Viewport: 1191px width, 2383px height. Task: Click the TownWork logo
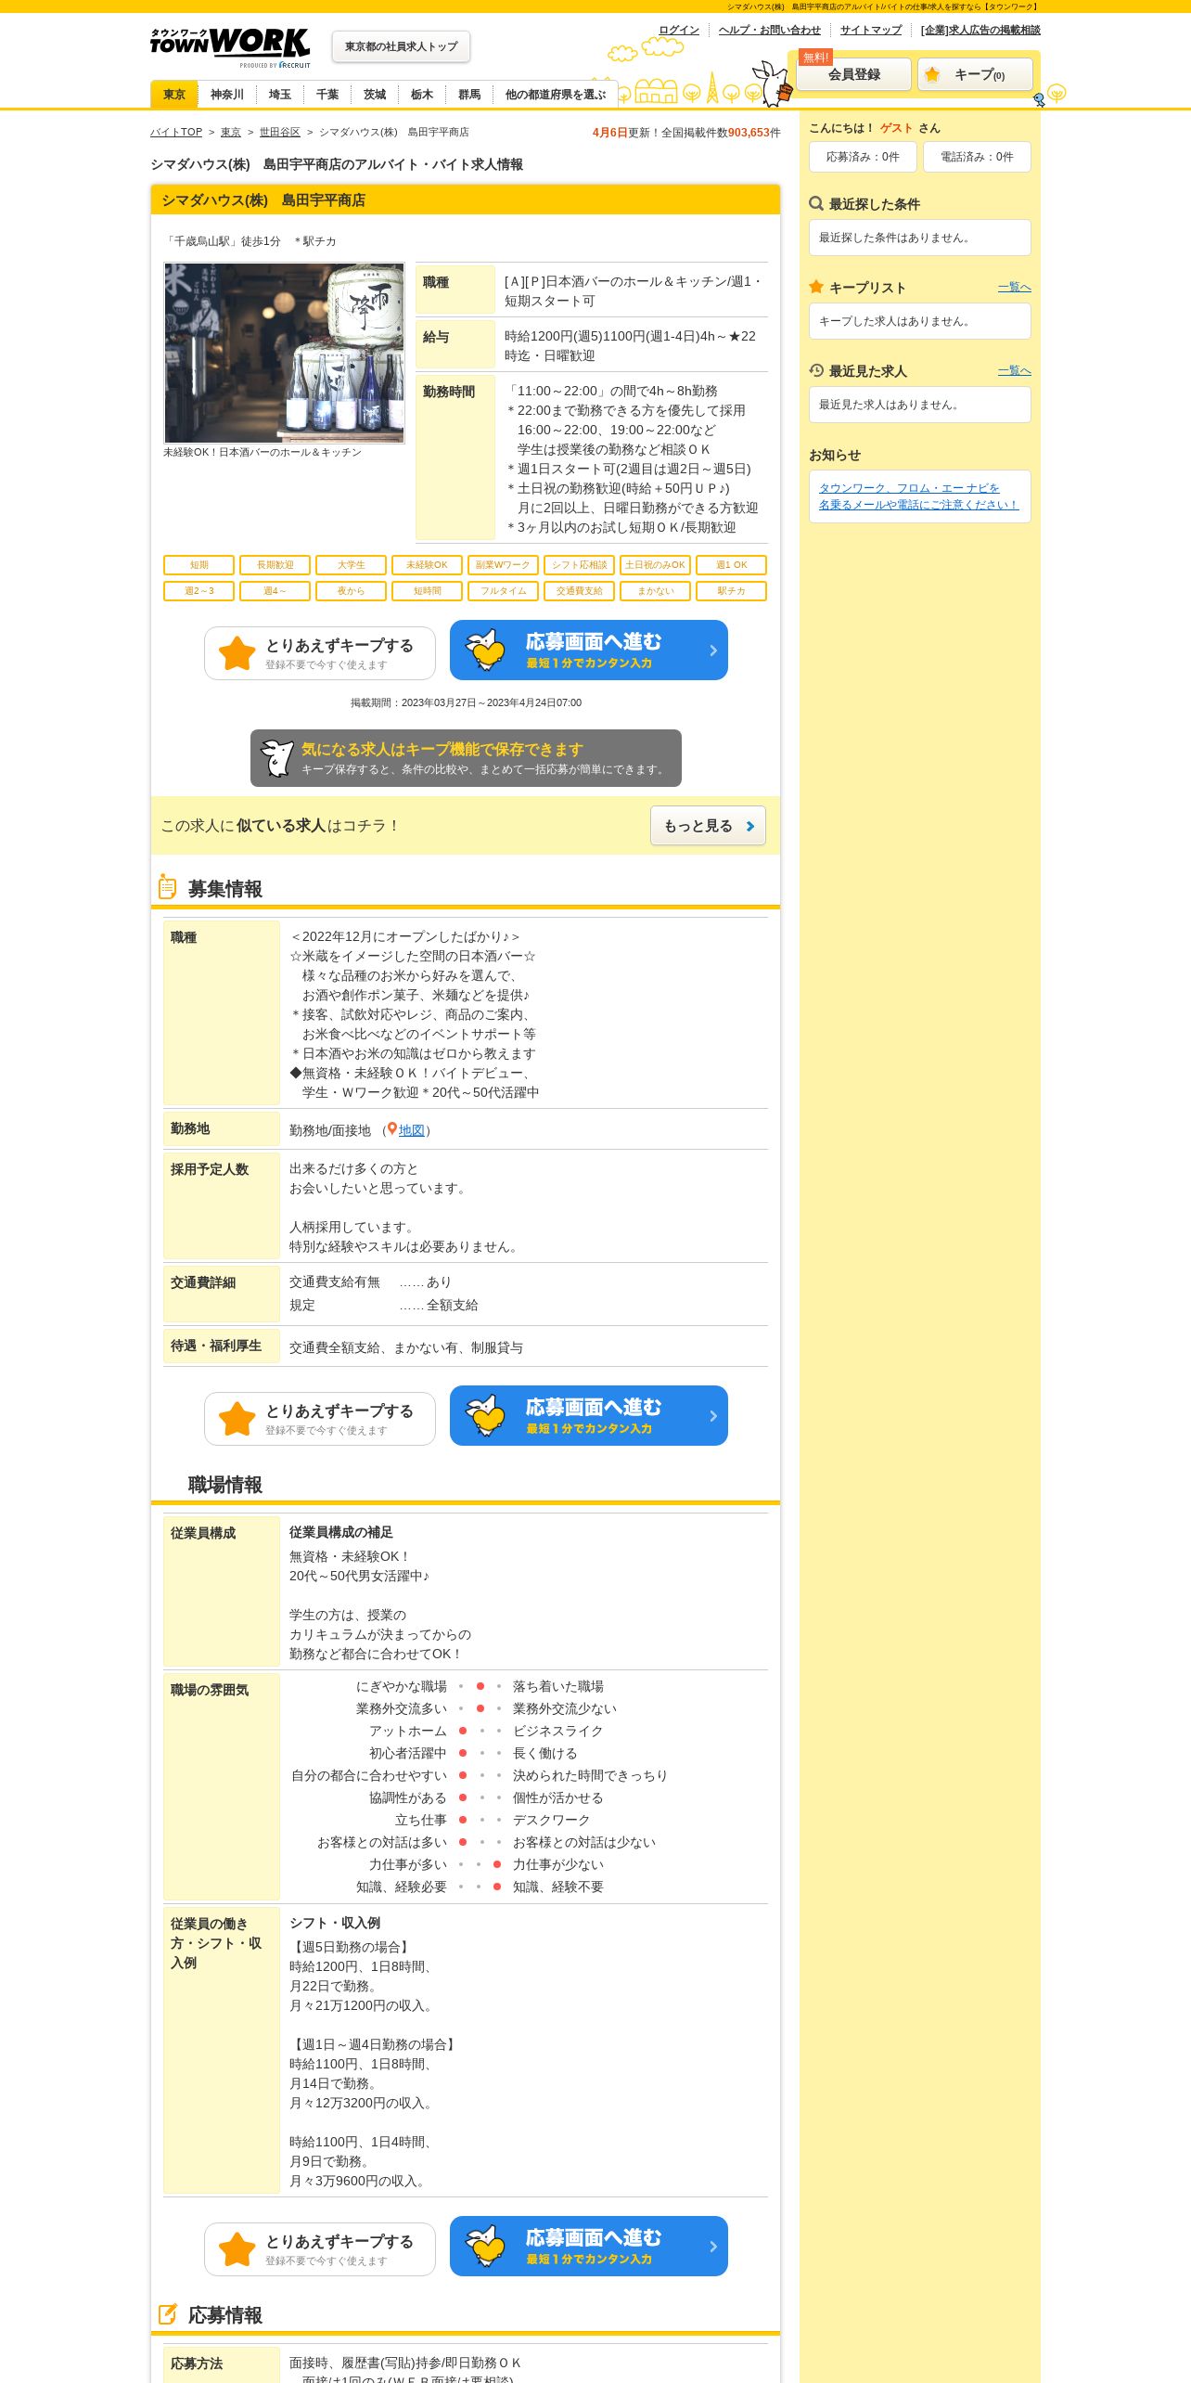(x=230, y=46)
